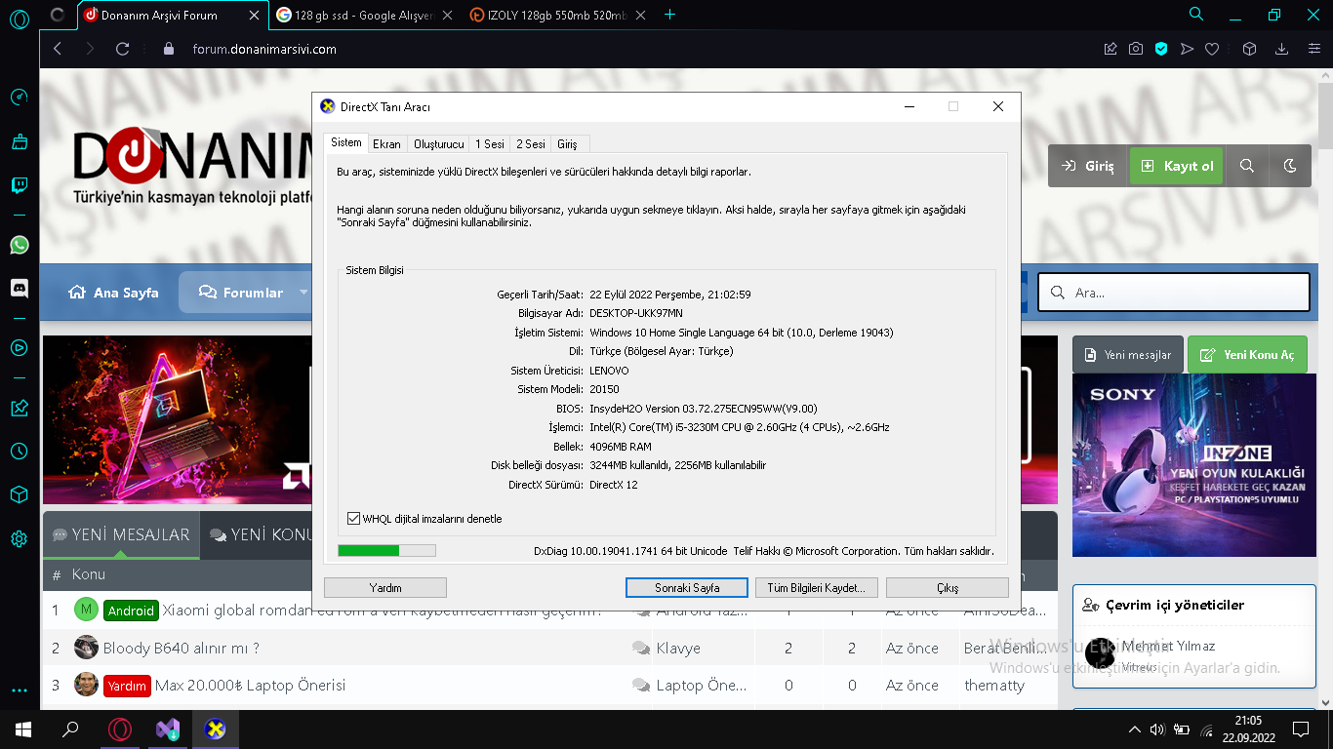Open the Opera GX main menu logo

[20, 20]
